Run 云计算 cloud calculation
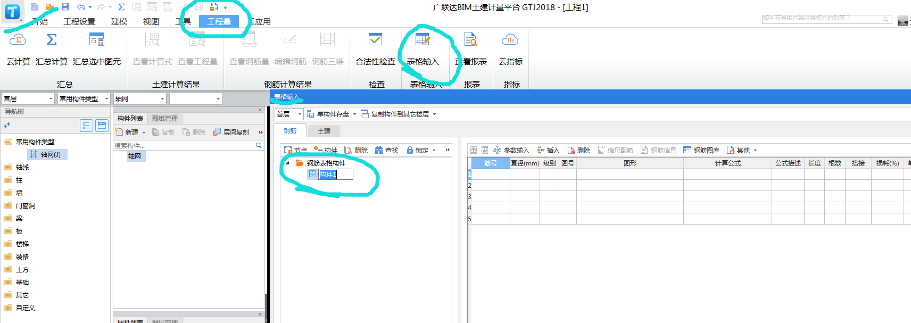Viewport: 911px width, 323px height. pos(18,49)
